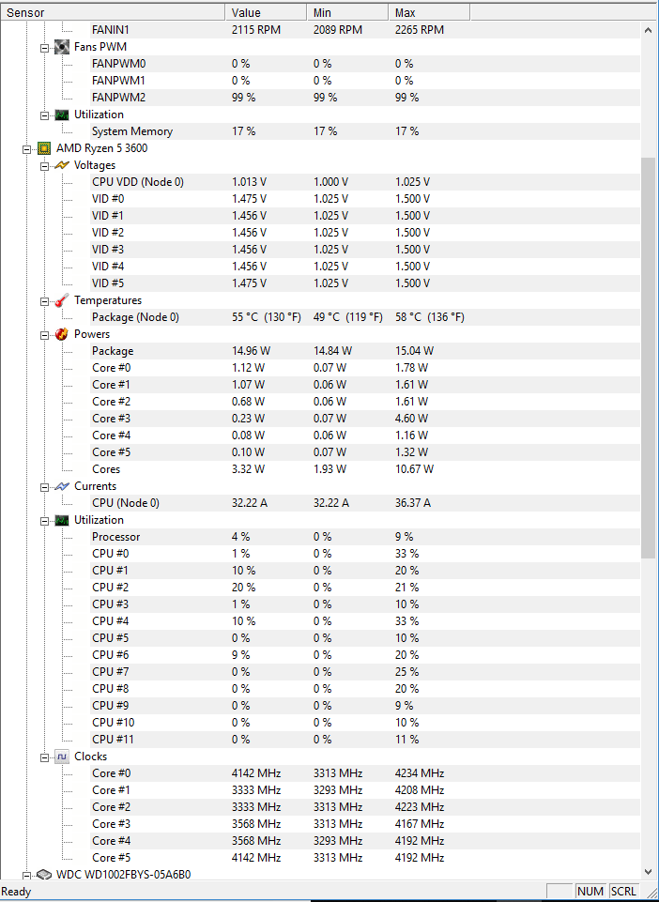659x902 pixels.
Task: Click the CPU Utilization graph icon
Action: pyautogui.click(x=62, y=520)
